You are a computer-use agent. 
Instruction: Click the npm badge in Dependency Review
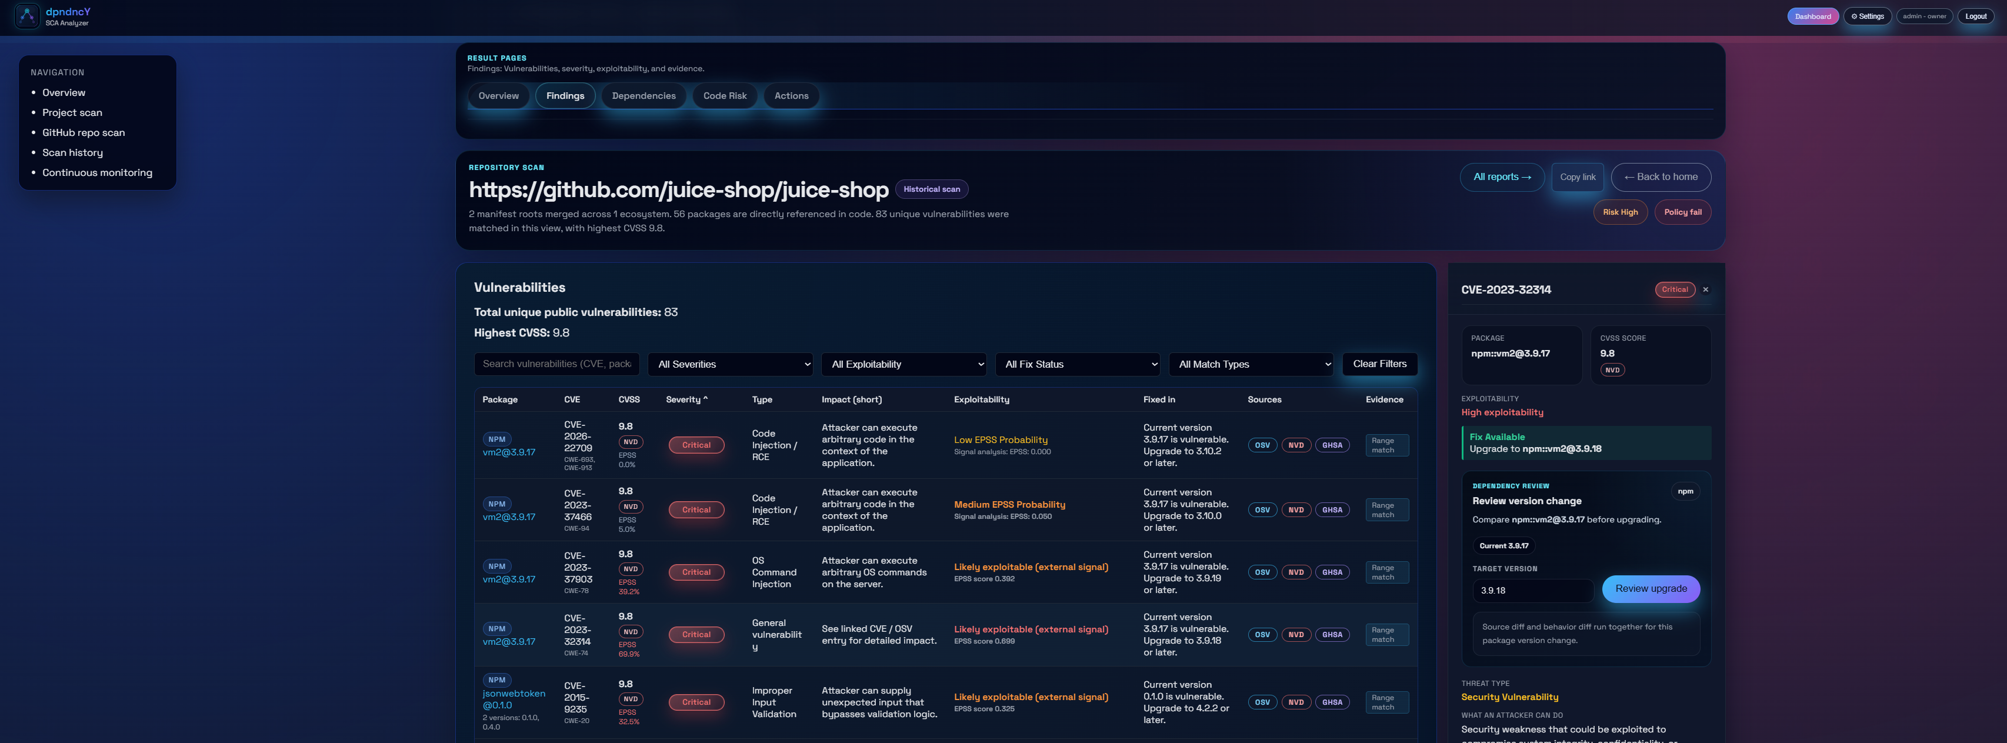(1685, 491)
